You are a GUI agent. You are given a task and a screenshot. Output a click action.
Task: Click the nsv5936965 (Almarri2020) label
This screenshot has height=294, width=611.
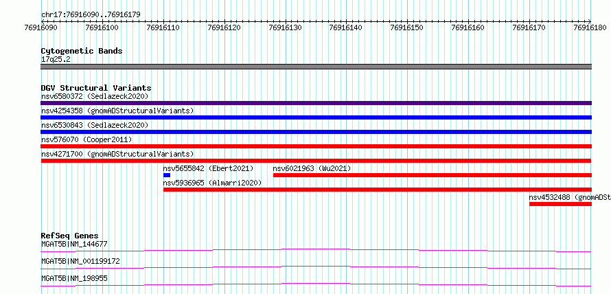(212, 183)
